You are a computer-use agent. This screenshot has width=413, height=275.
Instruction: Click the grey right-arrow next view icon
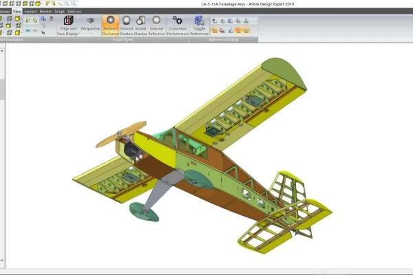coord(35,30)
